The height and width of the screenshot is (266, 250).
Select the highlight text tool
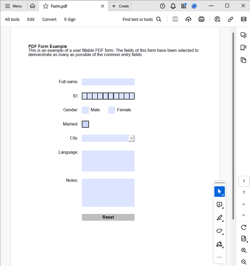tap(220, 217)
